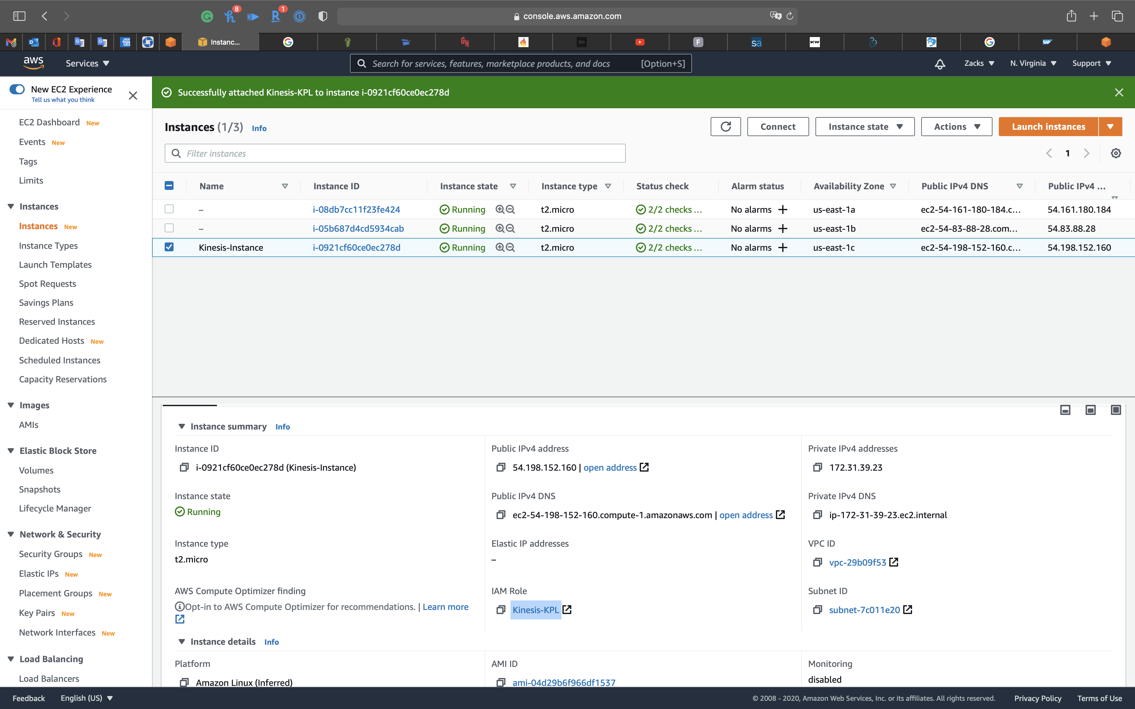Copy the Public IPv4 address value

coord(500,467)
